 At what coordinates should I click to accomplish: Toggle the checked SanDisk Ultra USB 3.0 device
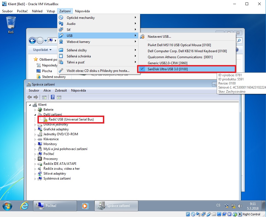point(186,69)
